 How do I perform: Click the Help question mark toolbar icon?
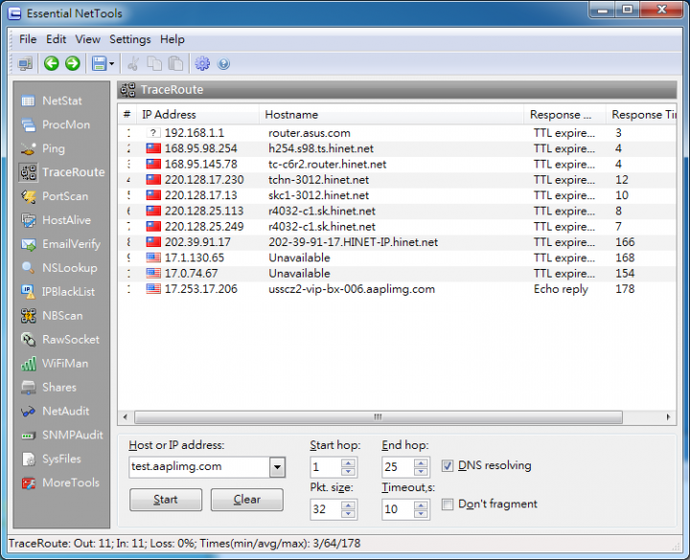click(x=223, y=64)
